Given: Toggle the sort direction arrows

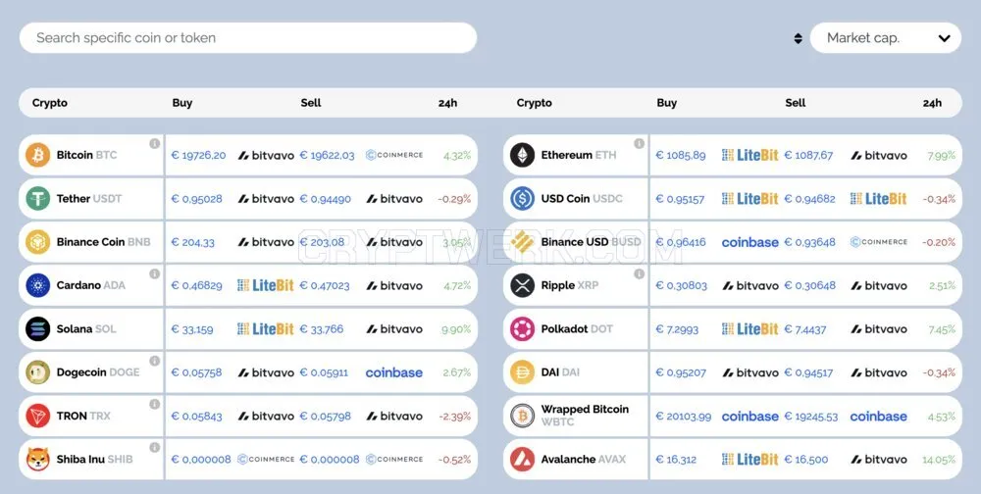Looking at the screenshot, I should click(798, 38).
